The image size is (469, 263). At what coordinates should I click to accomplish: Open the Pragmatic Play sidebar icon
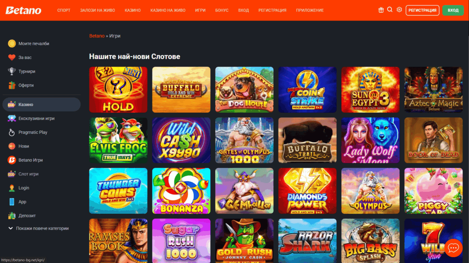point(11,132)
